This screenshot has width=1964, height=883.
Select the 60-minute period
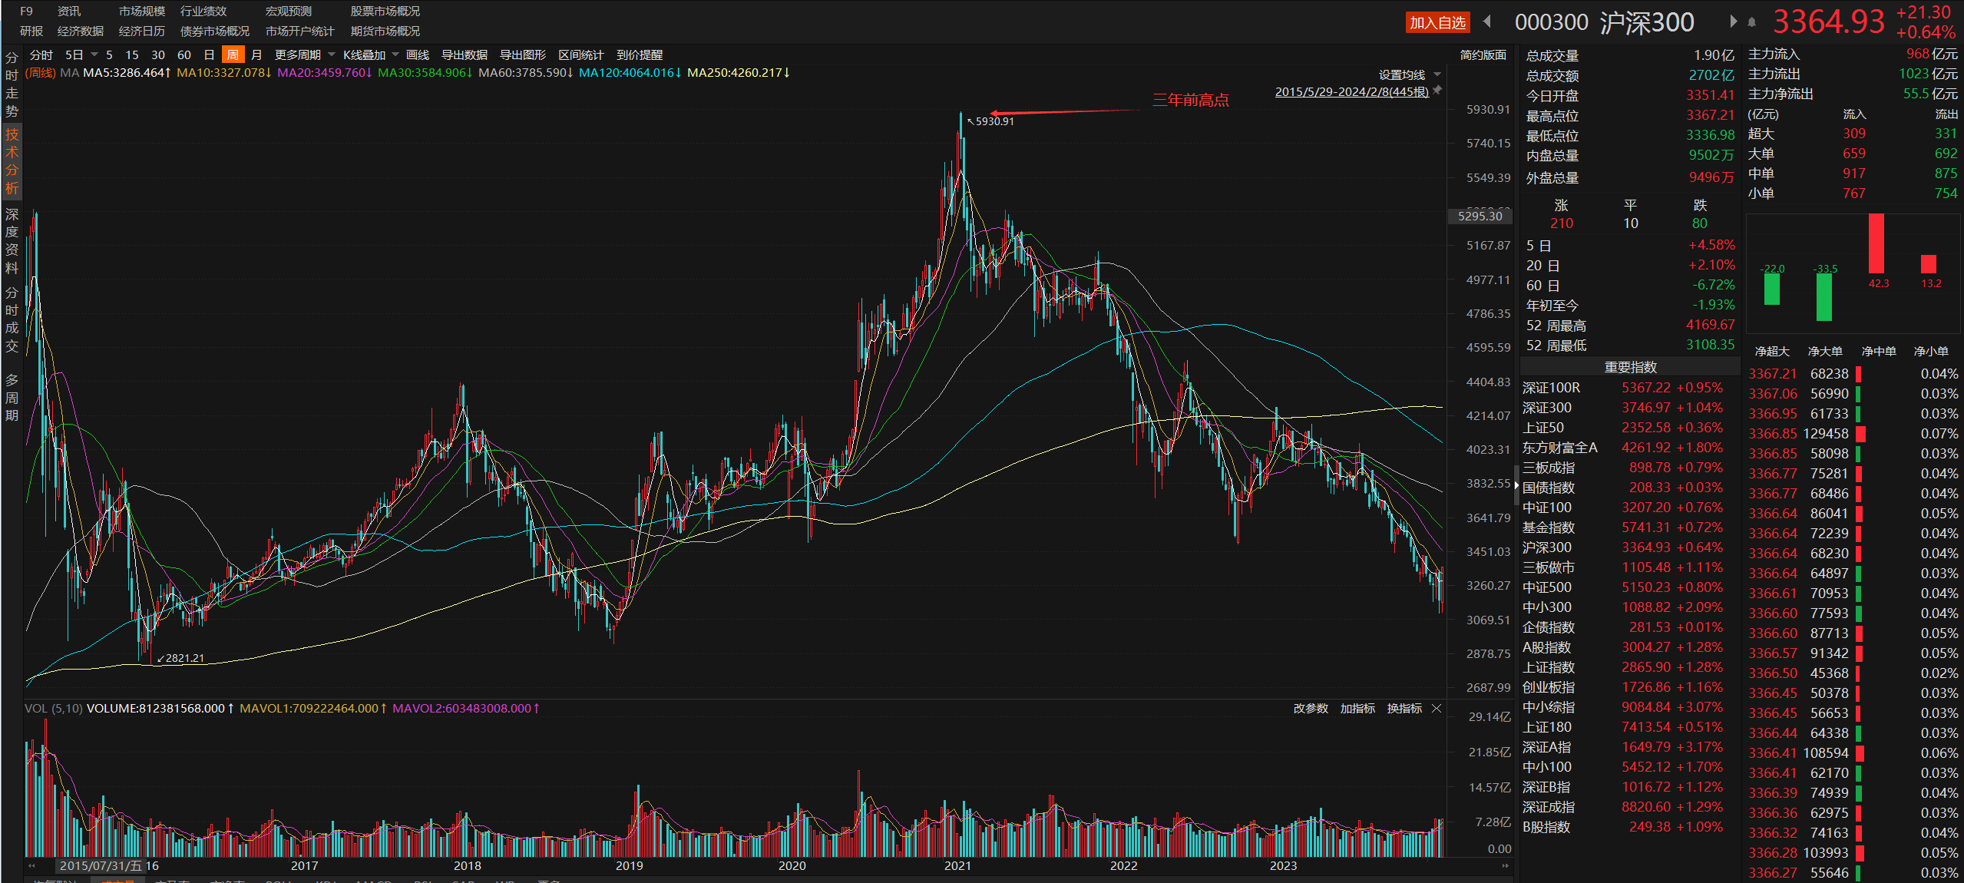click(184, 55)
